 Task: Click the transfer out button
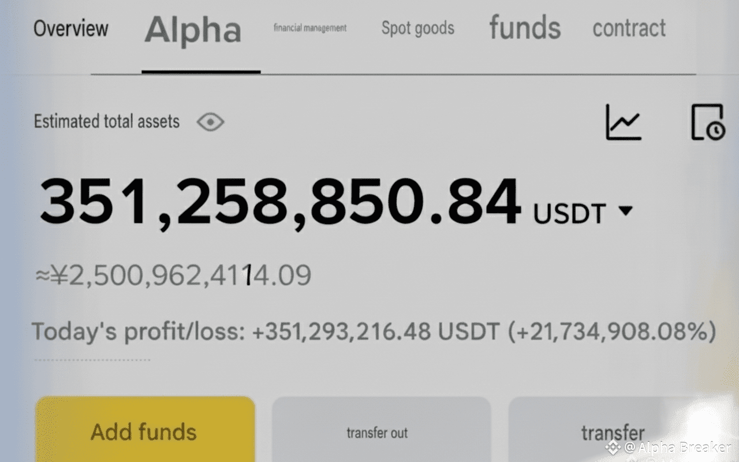pos(377,432)
